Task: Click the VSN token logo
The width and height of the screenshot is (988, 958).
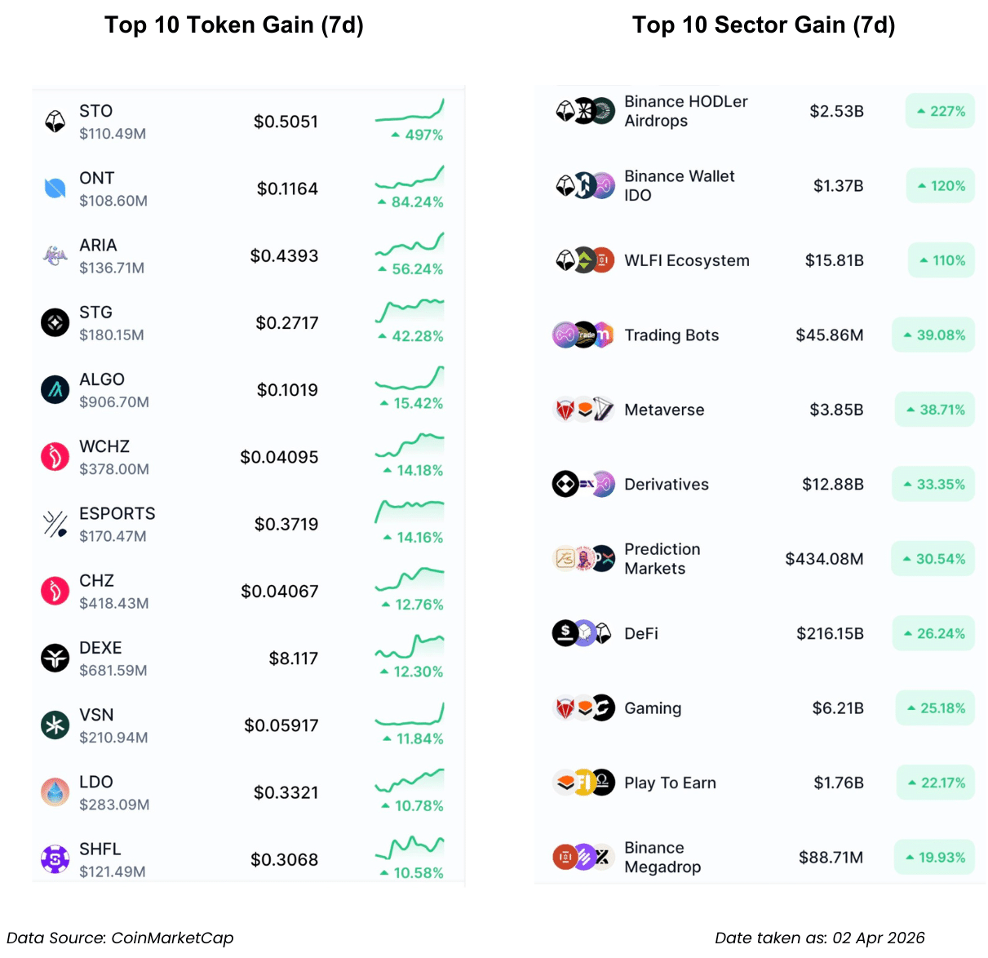Action: (55, 725)
